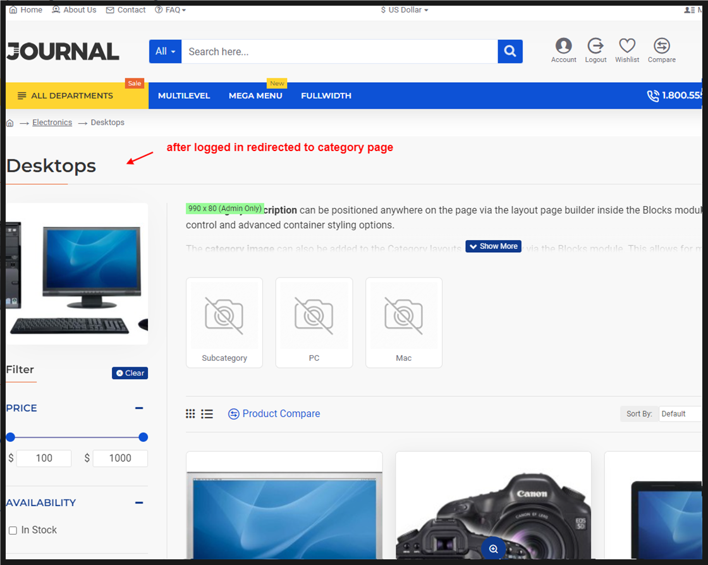The image size is (708, 565).
Task: Open quick view on the Canon camera
Action: tap(493, 549)
